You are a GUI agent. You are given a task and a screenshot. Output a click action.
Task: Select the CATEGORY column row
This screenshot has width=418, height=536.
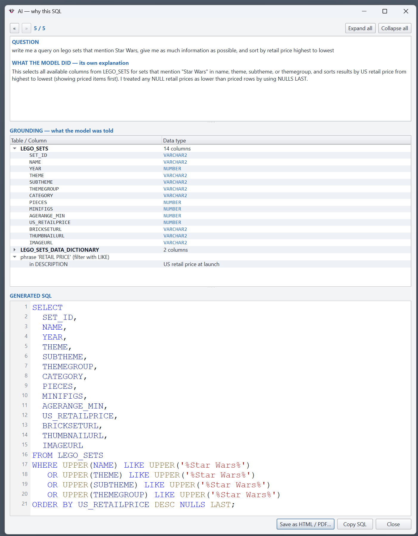click(x=210, y=196)
